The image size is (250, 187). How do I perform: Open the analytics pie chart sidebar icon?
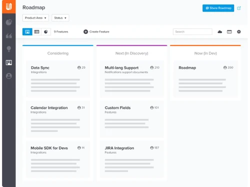9,22
